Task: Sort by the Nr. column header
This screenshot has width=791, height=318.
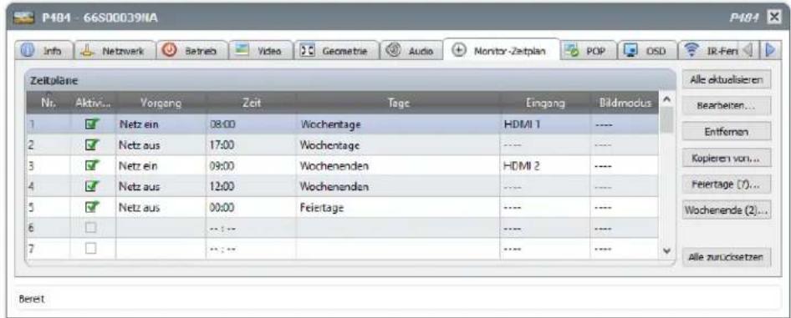Action: 48,103
